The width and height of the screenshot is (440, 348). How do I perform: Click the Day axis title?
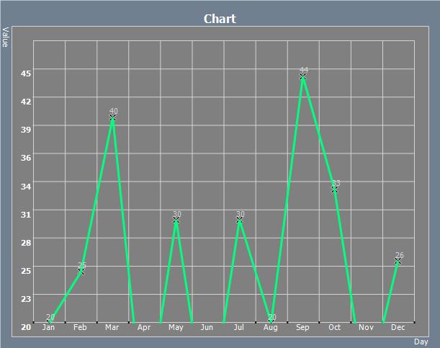pyautogui.click(x=421, y=342)
